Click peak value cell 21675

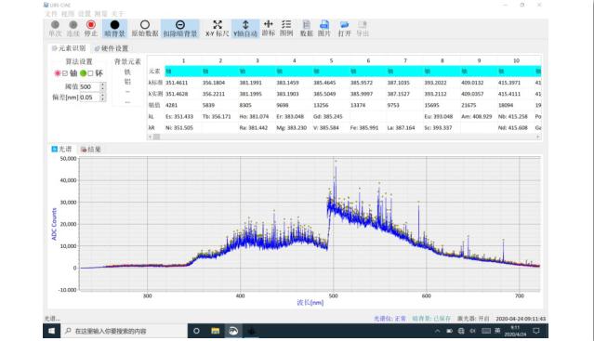tap(469, 105)
